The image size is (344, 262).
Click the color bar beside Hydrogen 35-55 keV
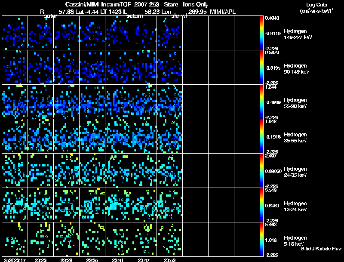pyautogui.click(x=261, y=136)
